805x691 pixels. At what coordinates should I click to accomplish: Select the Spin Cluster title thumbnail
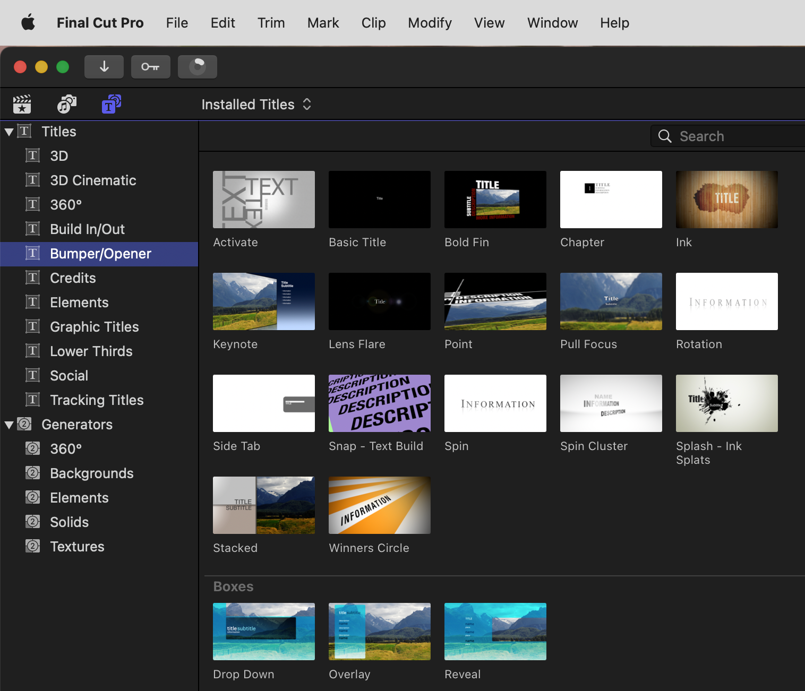point(611,403)
